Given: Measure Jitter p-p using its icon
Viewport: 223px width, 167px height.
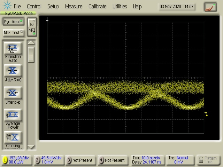Looking at the screenshot, I should (13, 93).
